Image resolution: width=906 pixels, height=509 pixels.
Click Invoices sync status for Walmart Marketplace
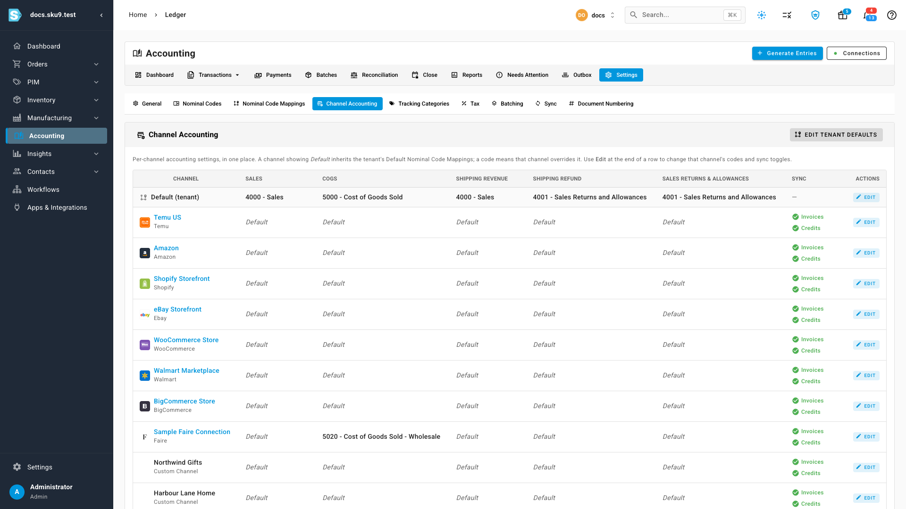pyautogui.click(x=808, y=370)
